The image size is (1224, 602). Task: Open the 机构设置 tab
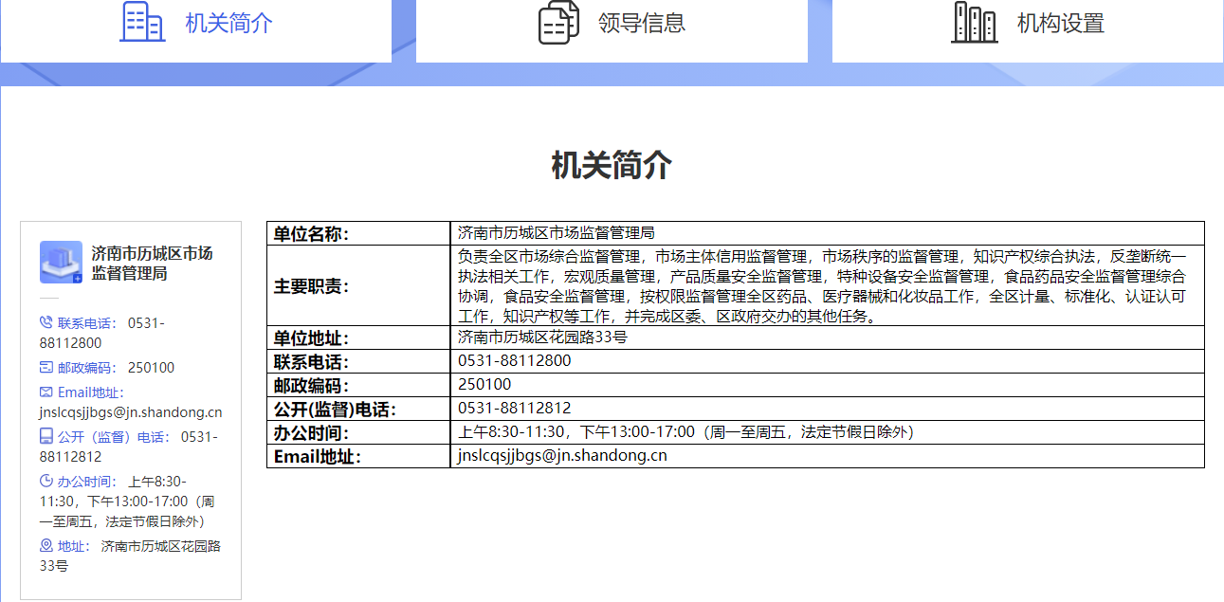coord(1060,24)
